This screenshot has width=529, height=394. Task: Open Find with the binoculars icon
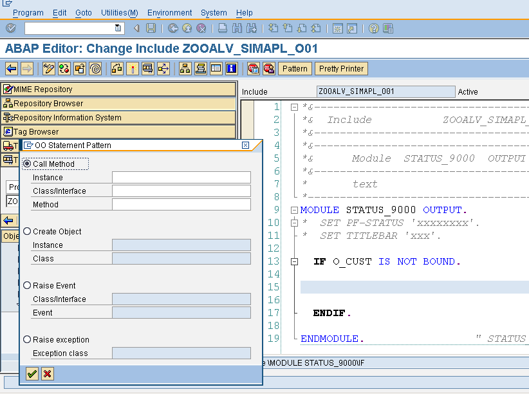(236, 28)
